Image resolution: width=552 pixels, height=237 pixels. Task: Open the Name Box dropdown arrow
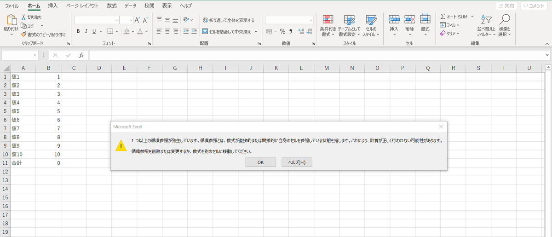coord(35,55)
